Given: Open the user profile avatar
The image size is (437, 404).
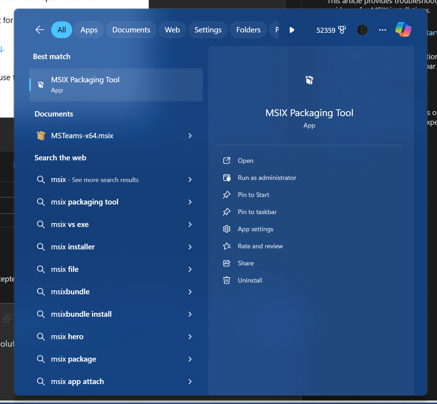Looking at the screenshot, I should [x=362, y=30].
